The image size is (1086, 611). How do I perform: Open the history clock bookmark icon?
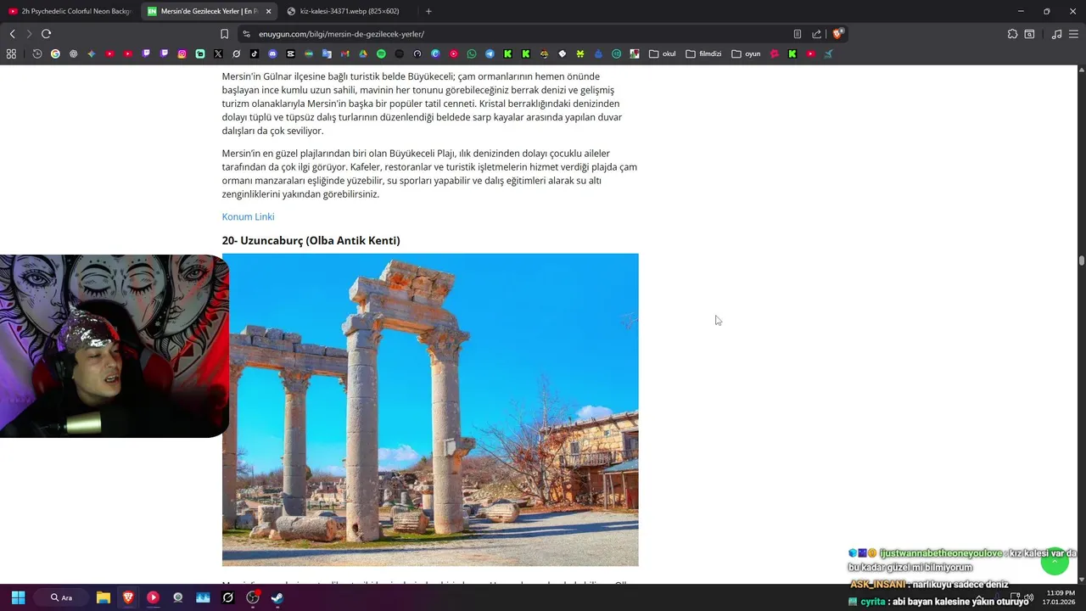click(x=37, y=53)
